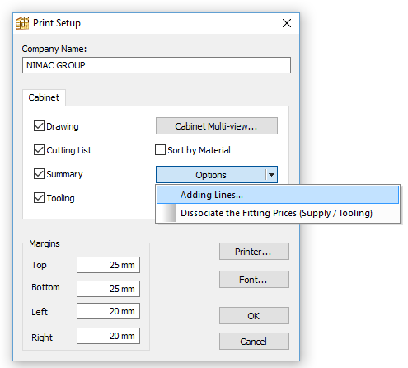Viewport: 408px width, 368px height.
Task: Expand the Options dropdown arrow
Action: [271, 175]
